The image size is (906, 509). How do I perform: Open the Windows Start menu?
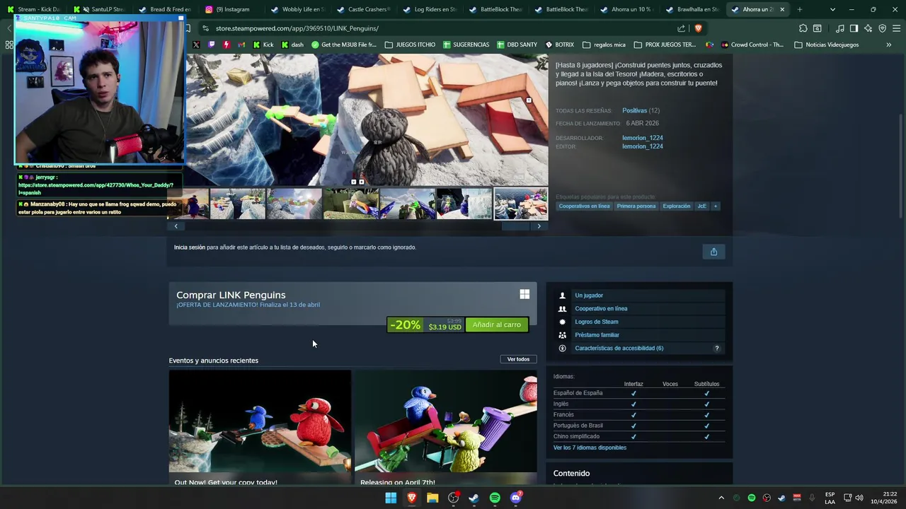[391, 498]
